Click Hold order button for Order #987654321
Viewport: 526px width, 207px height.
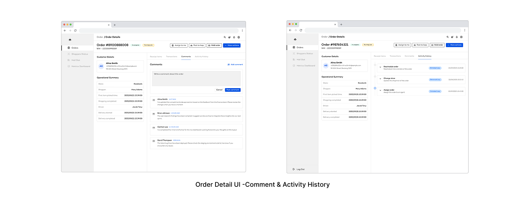tap(437, 45)
